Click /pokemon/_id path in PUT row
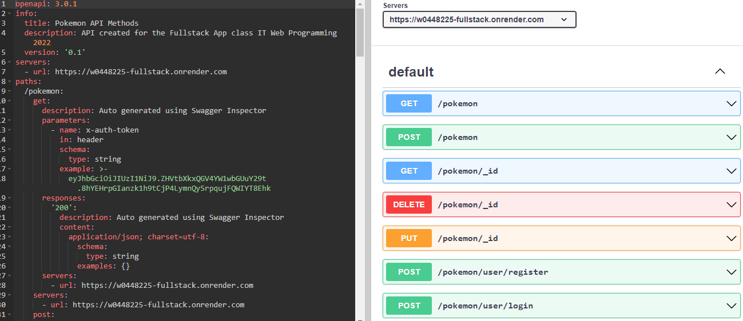The width and height of the screenshot is (743, 321). pos(467,239)
